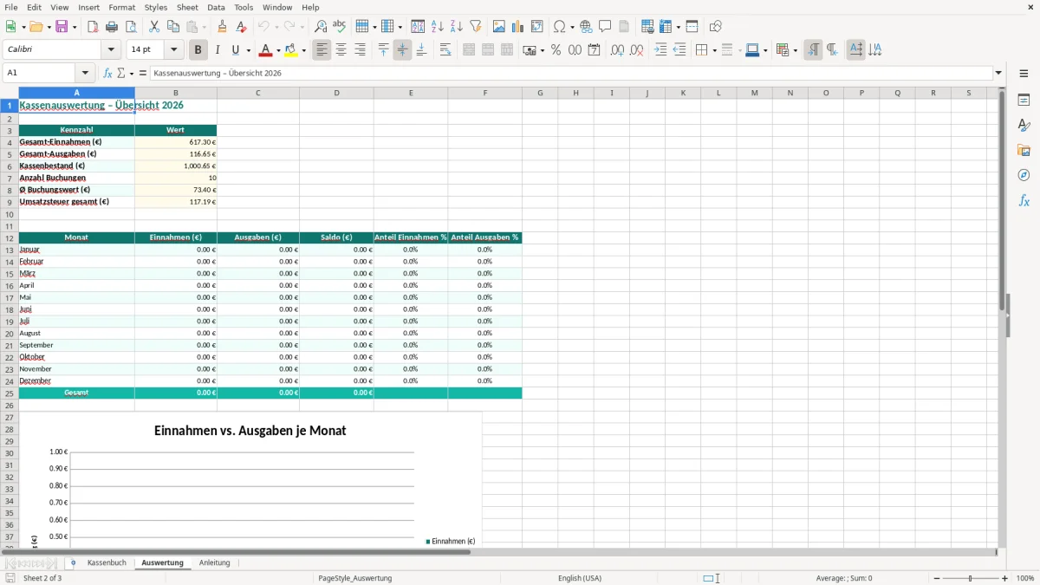Click the Insert Chart icon

tap(518, 27)
